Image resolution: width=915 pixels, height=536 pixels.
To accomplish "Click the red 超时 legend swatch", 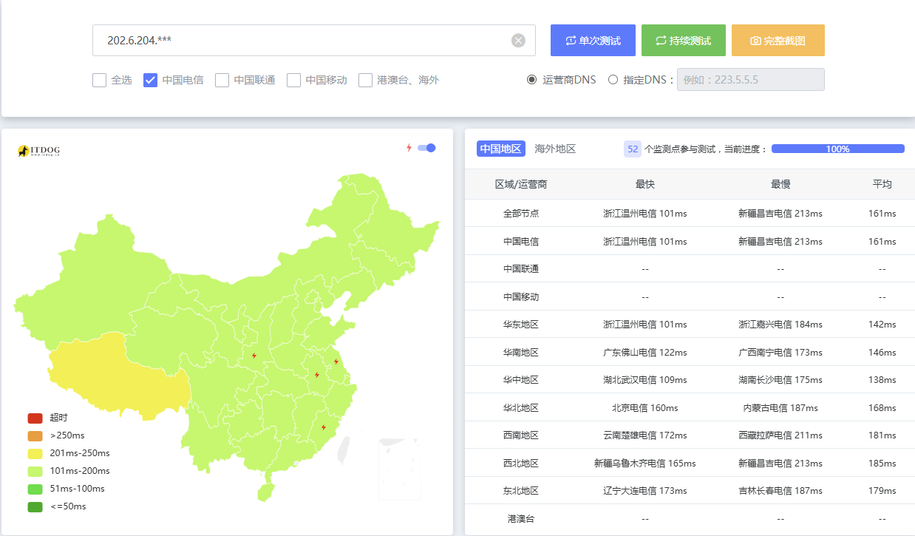I will pos(35,418).
